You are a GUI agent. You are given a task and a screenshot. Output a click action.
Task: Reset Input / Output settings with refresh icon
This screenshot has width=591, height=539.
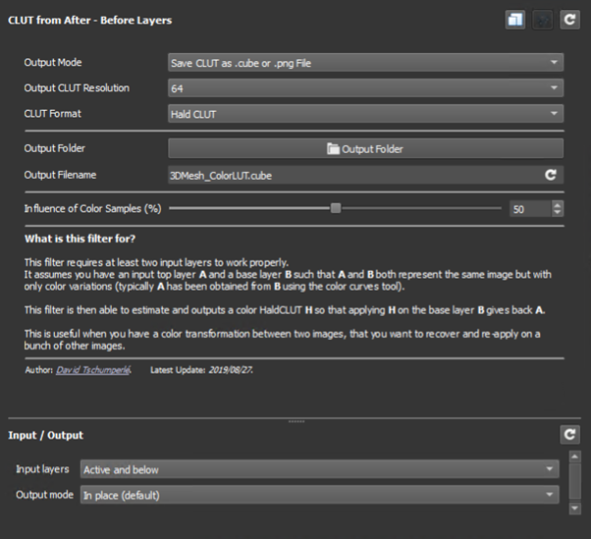pos(569,435)
